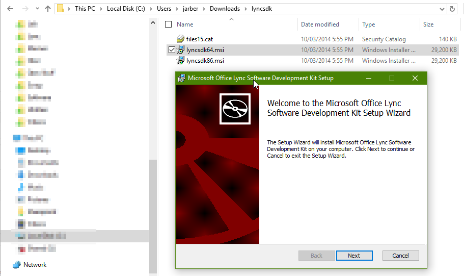Viewport: 464px width, 276px height.
Task: Select the file name 'lyncsdk86.msi'
Action: (205, 61)
